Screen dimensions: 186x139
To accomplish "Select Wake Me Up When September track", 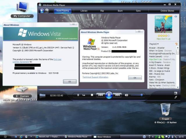I will click(162, 83).
